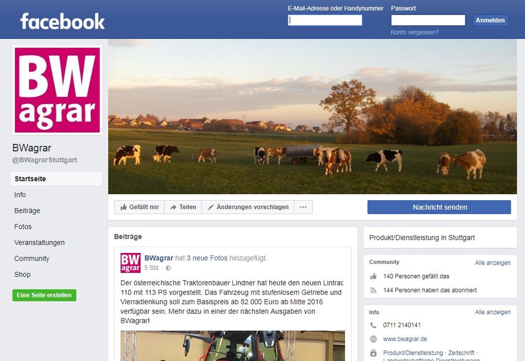Click the large BW agrar profile picture
The width and height of the screenshot is (525, 361).
57,90
